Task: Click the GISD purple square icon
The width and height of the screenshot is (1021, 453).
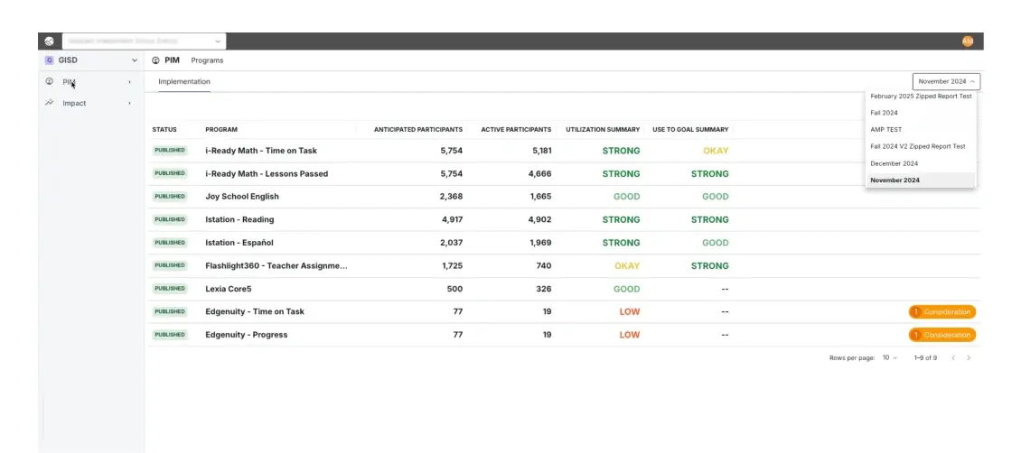Action: click(x=49, y=60)
